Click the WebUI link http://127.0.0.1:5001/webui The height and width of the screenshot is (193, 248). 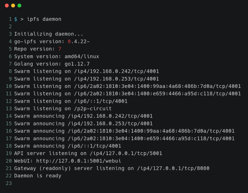coord(79,161)
